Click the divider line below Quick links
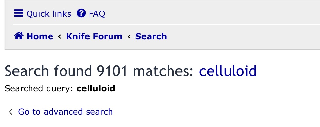The width and height of the screenshot is (320, 127). tap(166, 25)
